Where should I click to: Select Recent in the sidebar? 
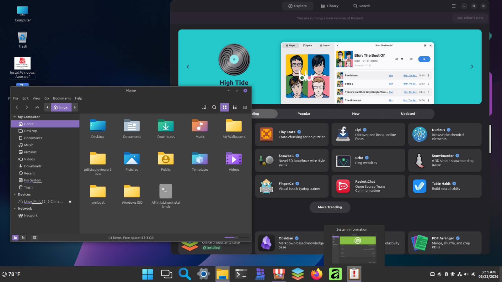click(x=29, y=173)
